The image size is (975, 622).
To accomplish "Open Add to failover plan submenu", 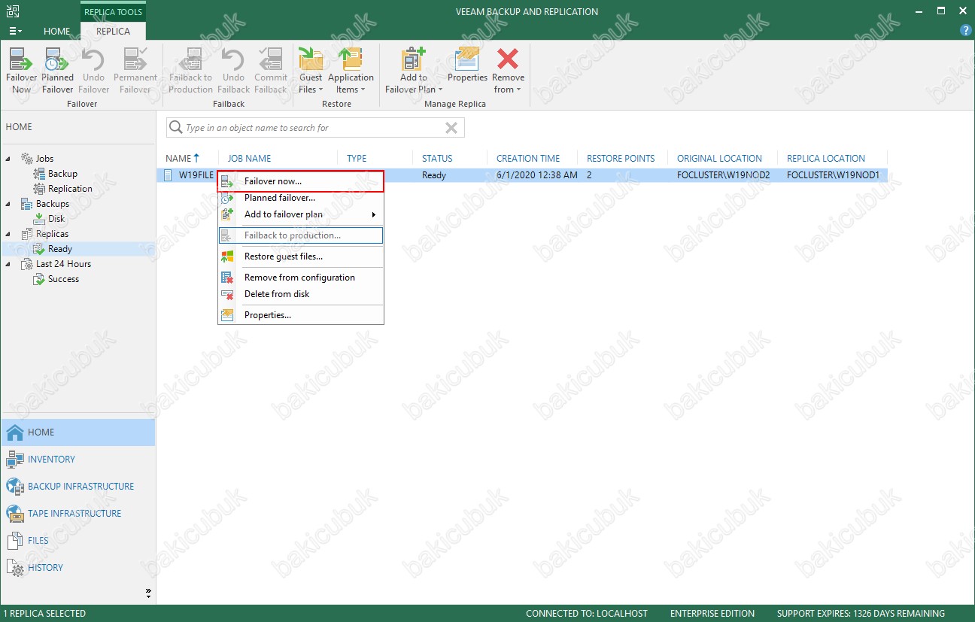I will [301, 214].
